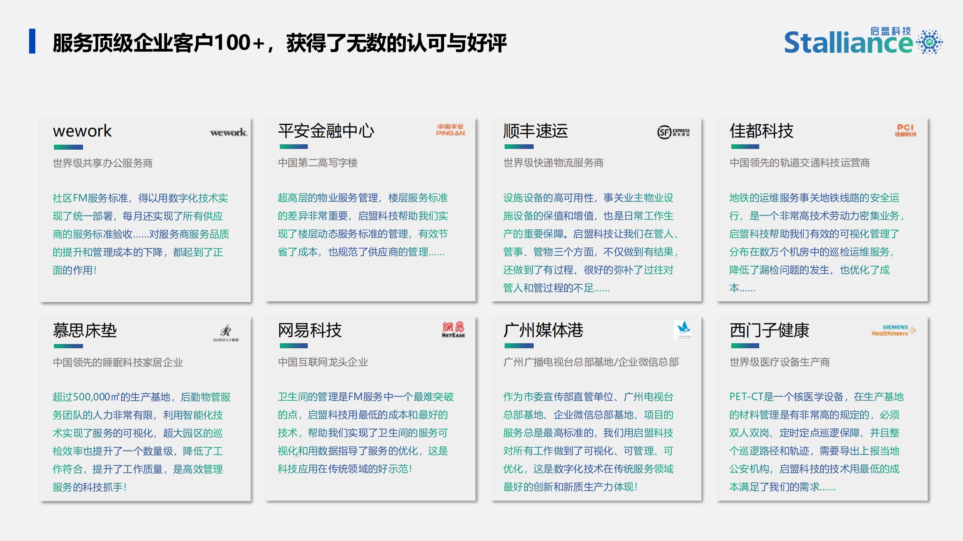Screen dimensions: 963x541
Task: Select the card heading 'wework'
Action: click(82, 131)
